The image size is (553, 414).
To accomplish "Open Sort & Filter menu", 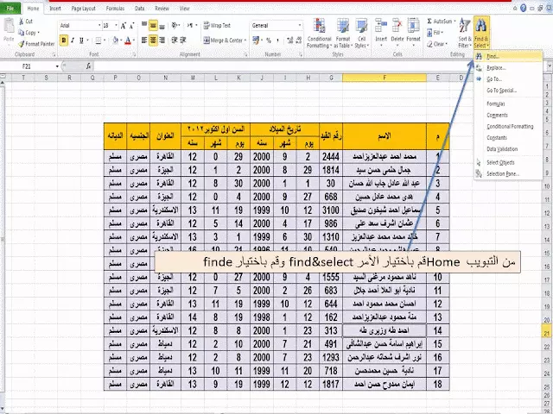I will [x=465, y=33].
